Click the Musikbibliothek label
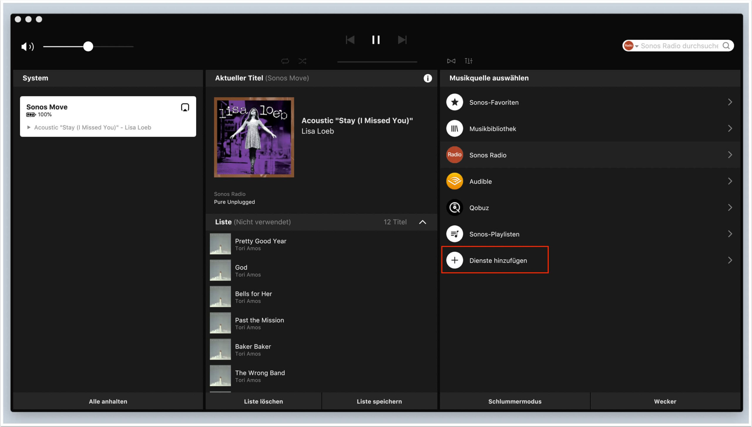The width and height of the screenshot is (752, 427). pos(493,129)
